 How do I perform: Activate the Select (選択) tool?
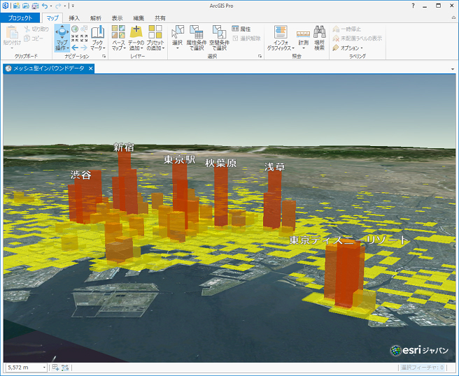pos(177,32)
